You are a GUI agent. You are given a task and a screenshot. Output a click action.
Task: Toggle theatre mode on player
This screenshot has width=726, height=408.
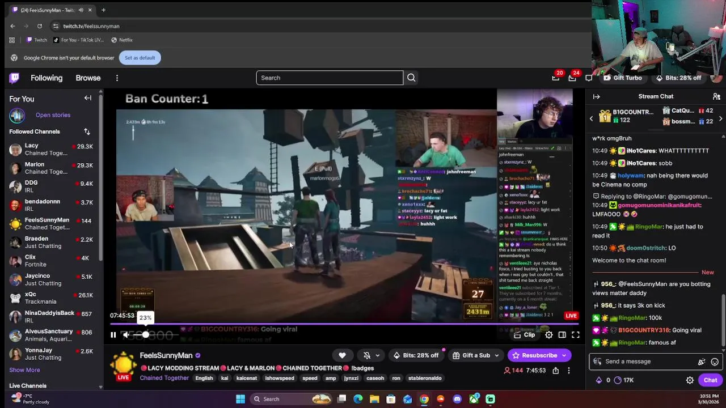click(x=562, y=335)
